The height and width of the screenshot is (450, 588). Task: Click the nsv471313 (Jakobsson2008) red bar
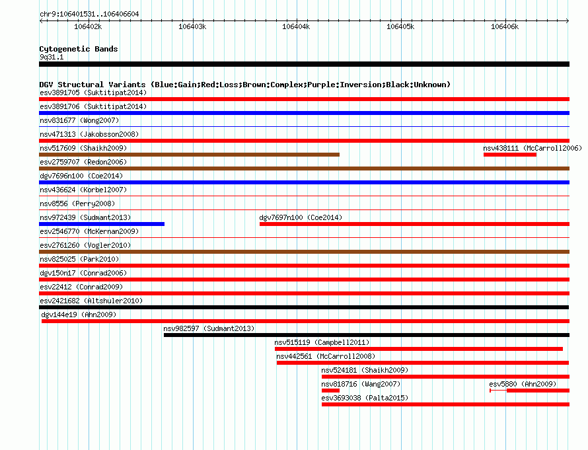coord(304,141)
